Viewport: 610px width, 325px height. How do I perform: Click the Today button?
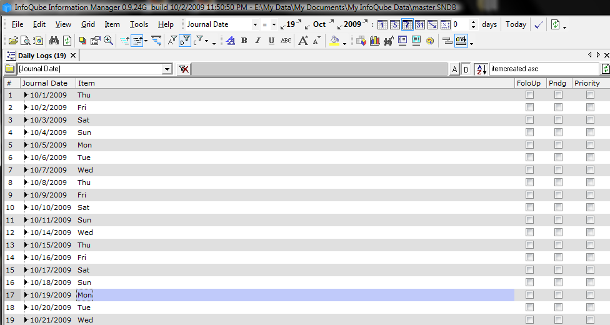click(516, 24)
